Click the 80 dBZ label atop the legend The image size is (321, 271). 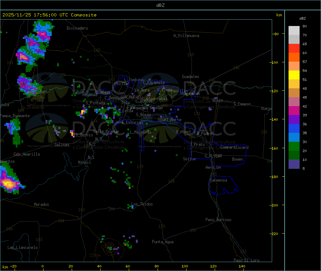click(x=305, y=26)
